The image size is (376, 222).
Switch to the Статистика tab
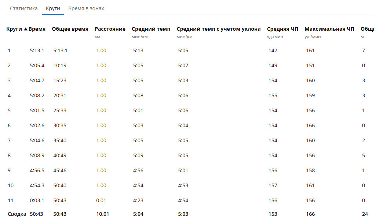tap(24, 8)
